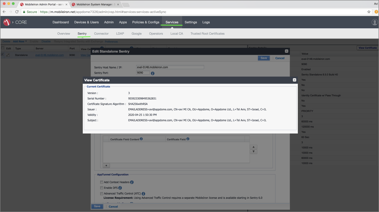This screenshot has height=212, width=379.
Task: Click the browser back arrow
Action: click(4, 12)
